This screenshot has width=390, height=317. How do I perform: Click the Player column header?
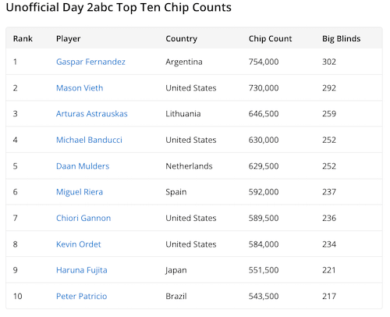[69, 39]
